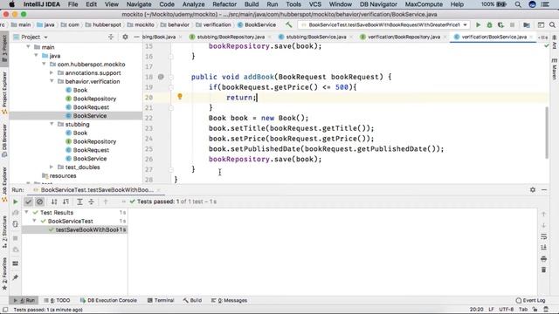The width and height of the screenshot is (559, 314).
Task: Toggle show ignored tests filter
Action: coord(39,201)
